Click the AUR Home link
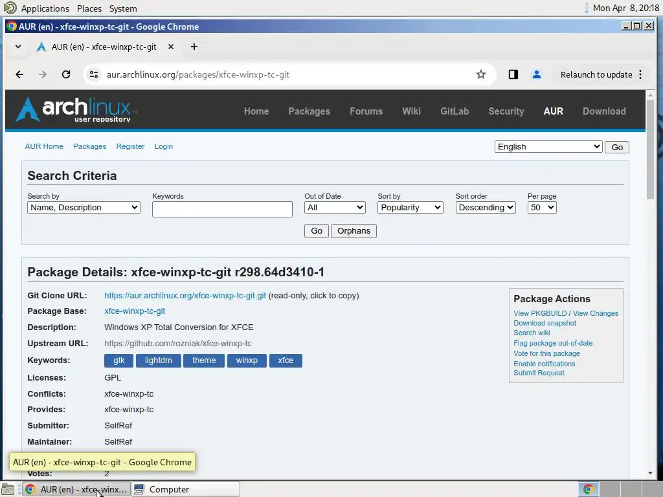The width and height of the screenshot is (663, 497). pyautogui.click(x=44, y=146)
